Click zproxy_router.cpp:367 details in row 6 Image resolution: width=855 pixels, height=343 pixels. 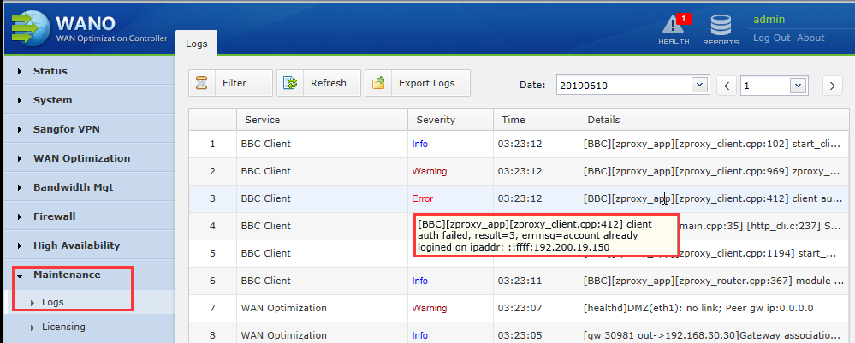pos(714,281)
